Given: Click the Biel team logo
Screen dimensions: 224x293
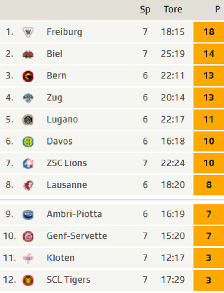Looking at the screenshot, I should click(28, 54).
